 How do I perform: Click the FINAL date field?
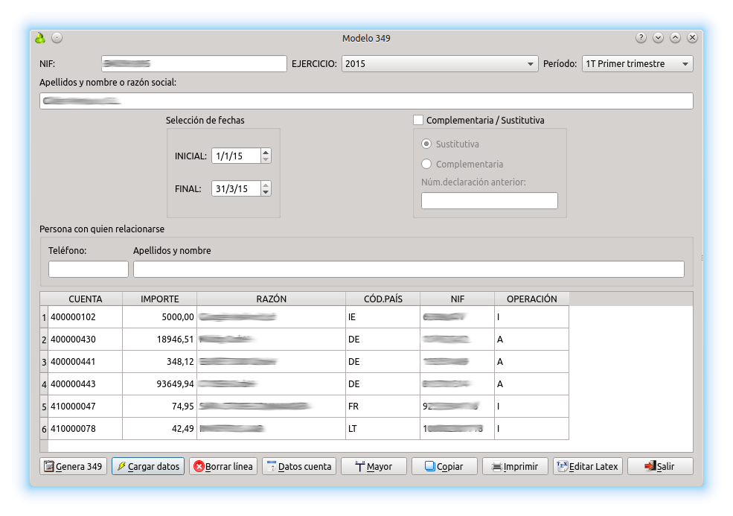point(236,188)
